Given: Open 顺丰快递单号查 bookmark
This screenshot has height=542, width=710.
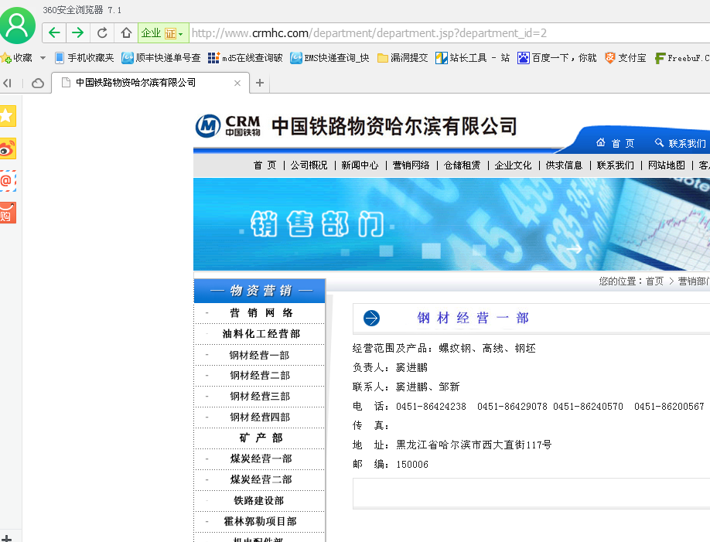Looking at the screenshot, I should [x=161, y=58].
